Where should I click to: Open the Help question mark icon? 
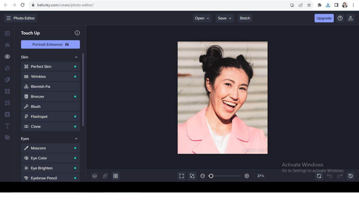(340, 18)
